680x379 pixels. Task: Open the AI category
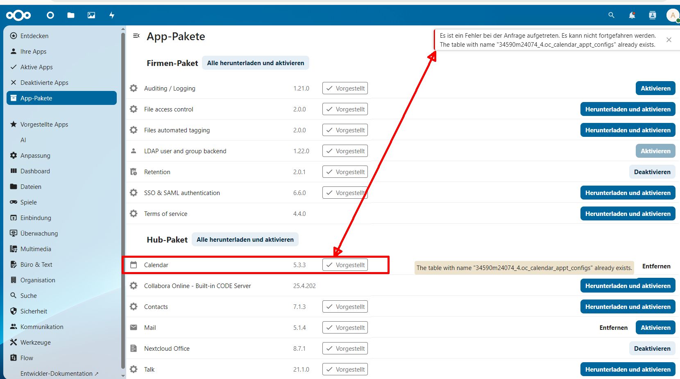click(61, 140)
